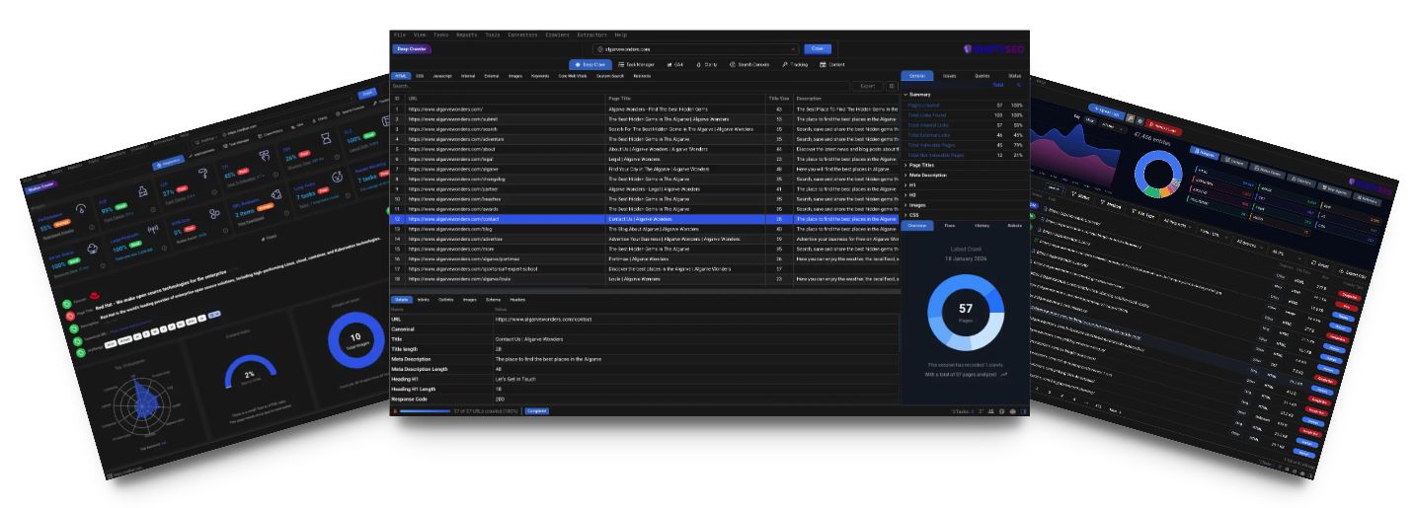Open the Clarity tab
Image resolution: width=1414 pixels, height=508 pixels.
[x=707, y=64]
